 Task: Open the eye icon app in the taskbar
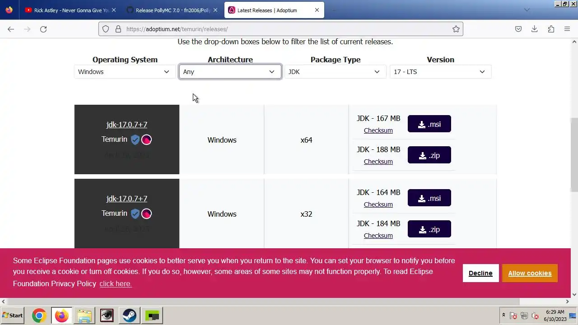click(x=107, y=316)
